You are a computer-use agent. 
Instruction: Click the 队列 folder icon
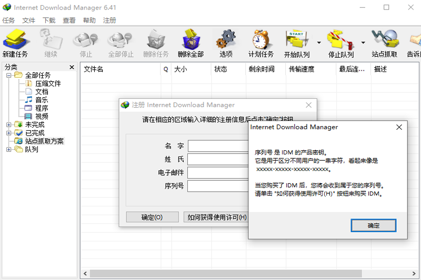(x=18, y=149)
